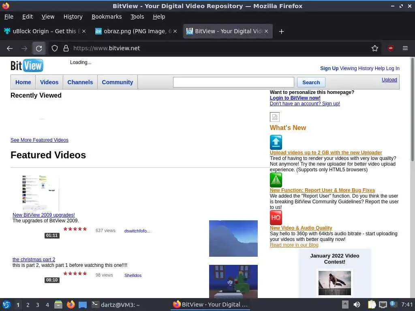415x311 pixels.
Task: Click the January 2022 Video Contest thumbnail
Action: point(334,283)
